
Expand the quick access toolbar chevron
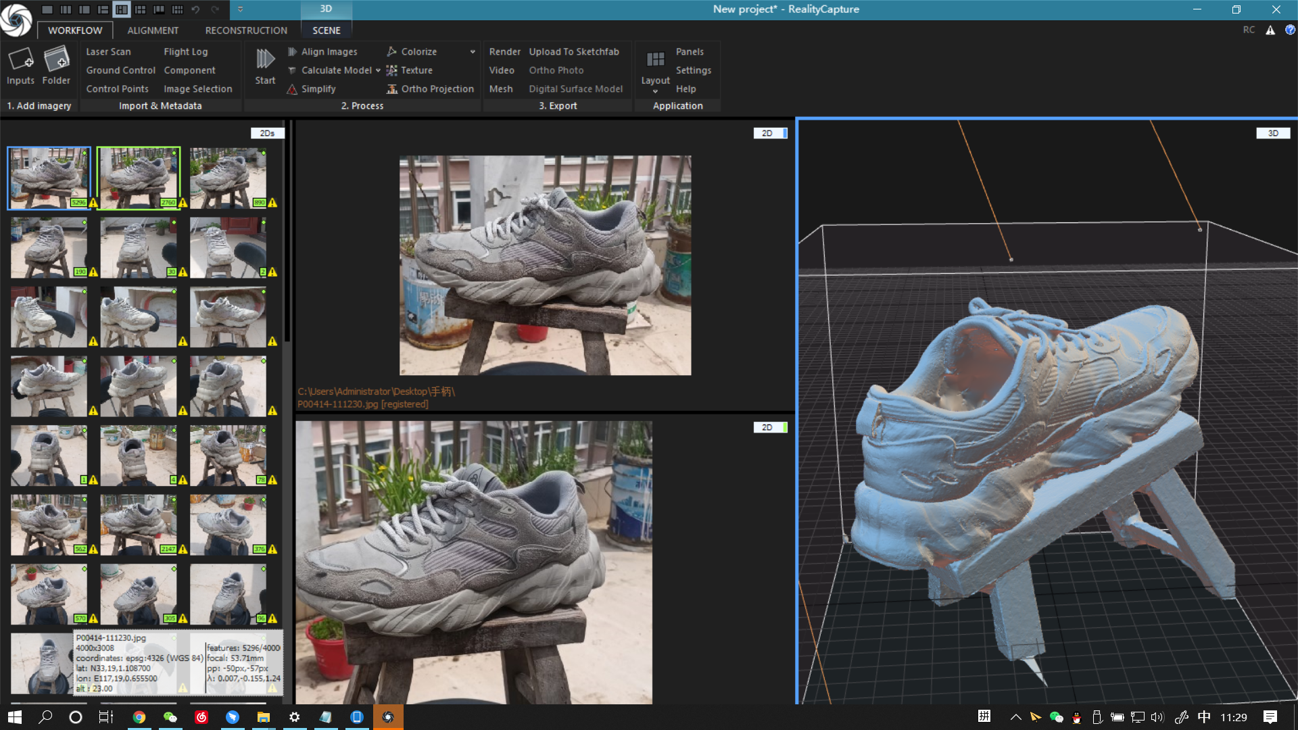click(x=240, y=9)
